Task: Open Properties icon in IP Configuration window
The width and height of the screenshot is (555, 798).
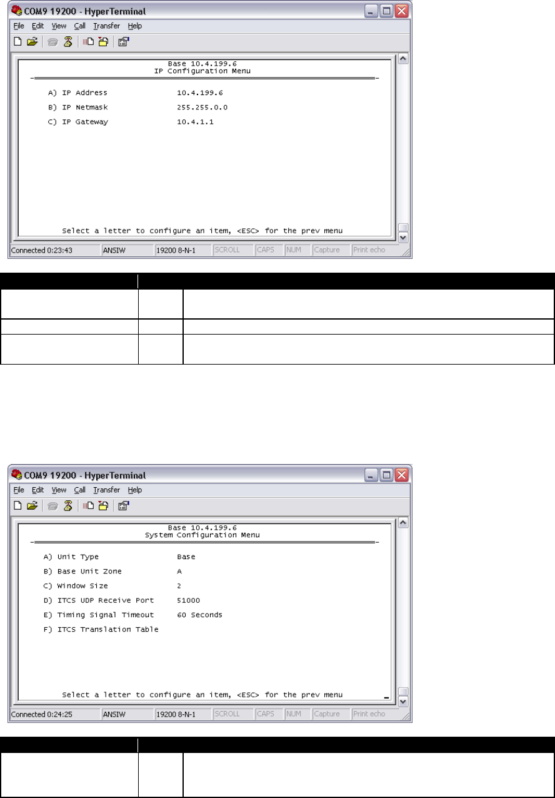Action: click(124, 41)
